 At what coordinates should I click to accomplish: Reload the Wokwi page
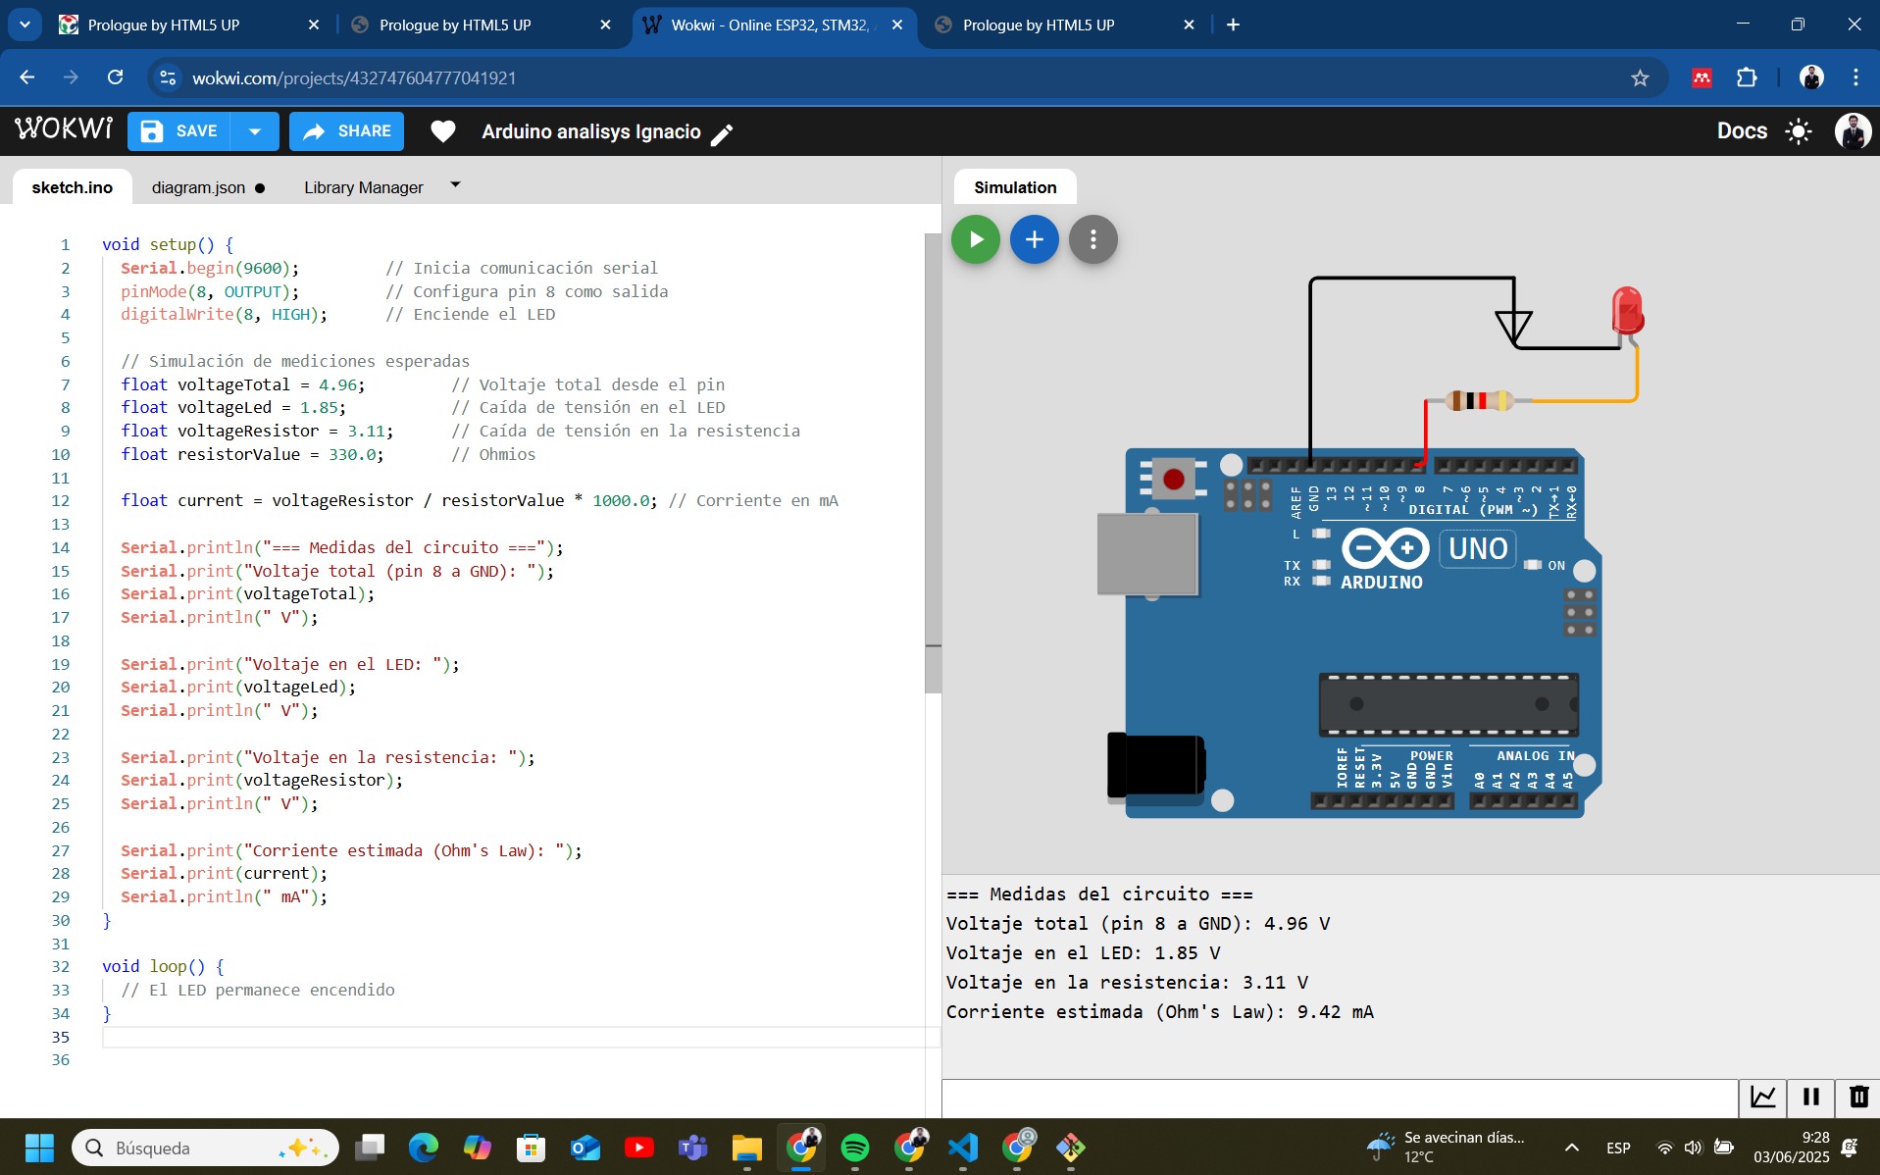116,77
